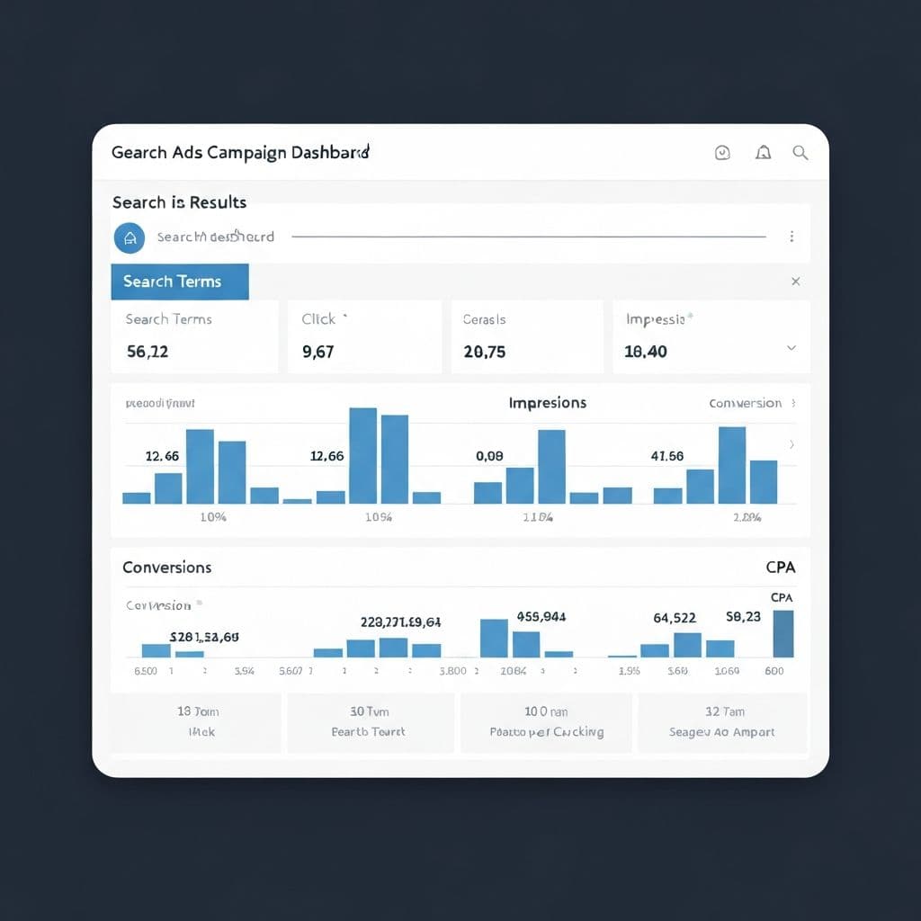The width and height of the screenshot is (921, 921).
Task: Select the Search Terms tab
Action: coord(179,282)
